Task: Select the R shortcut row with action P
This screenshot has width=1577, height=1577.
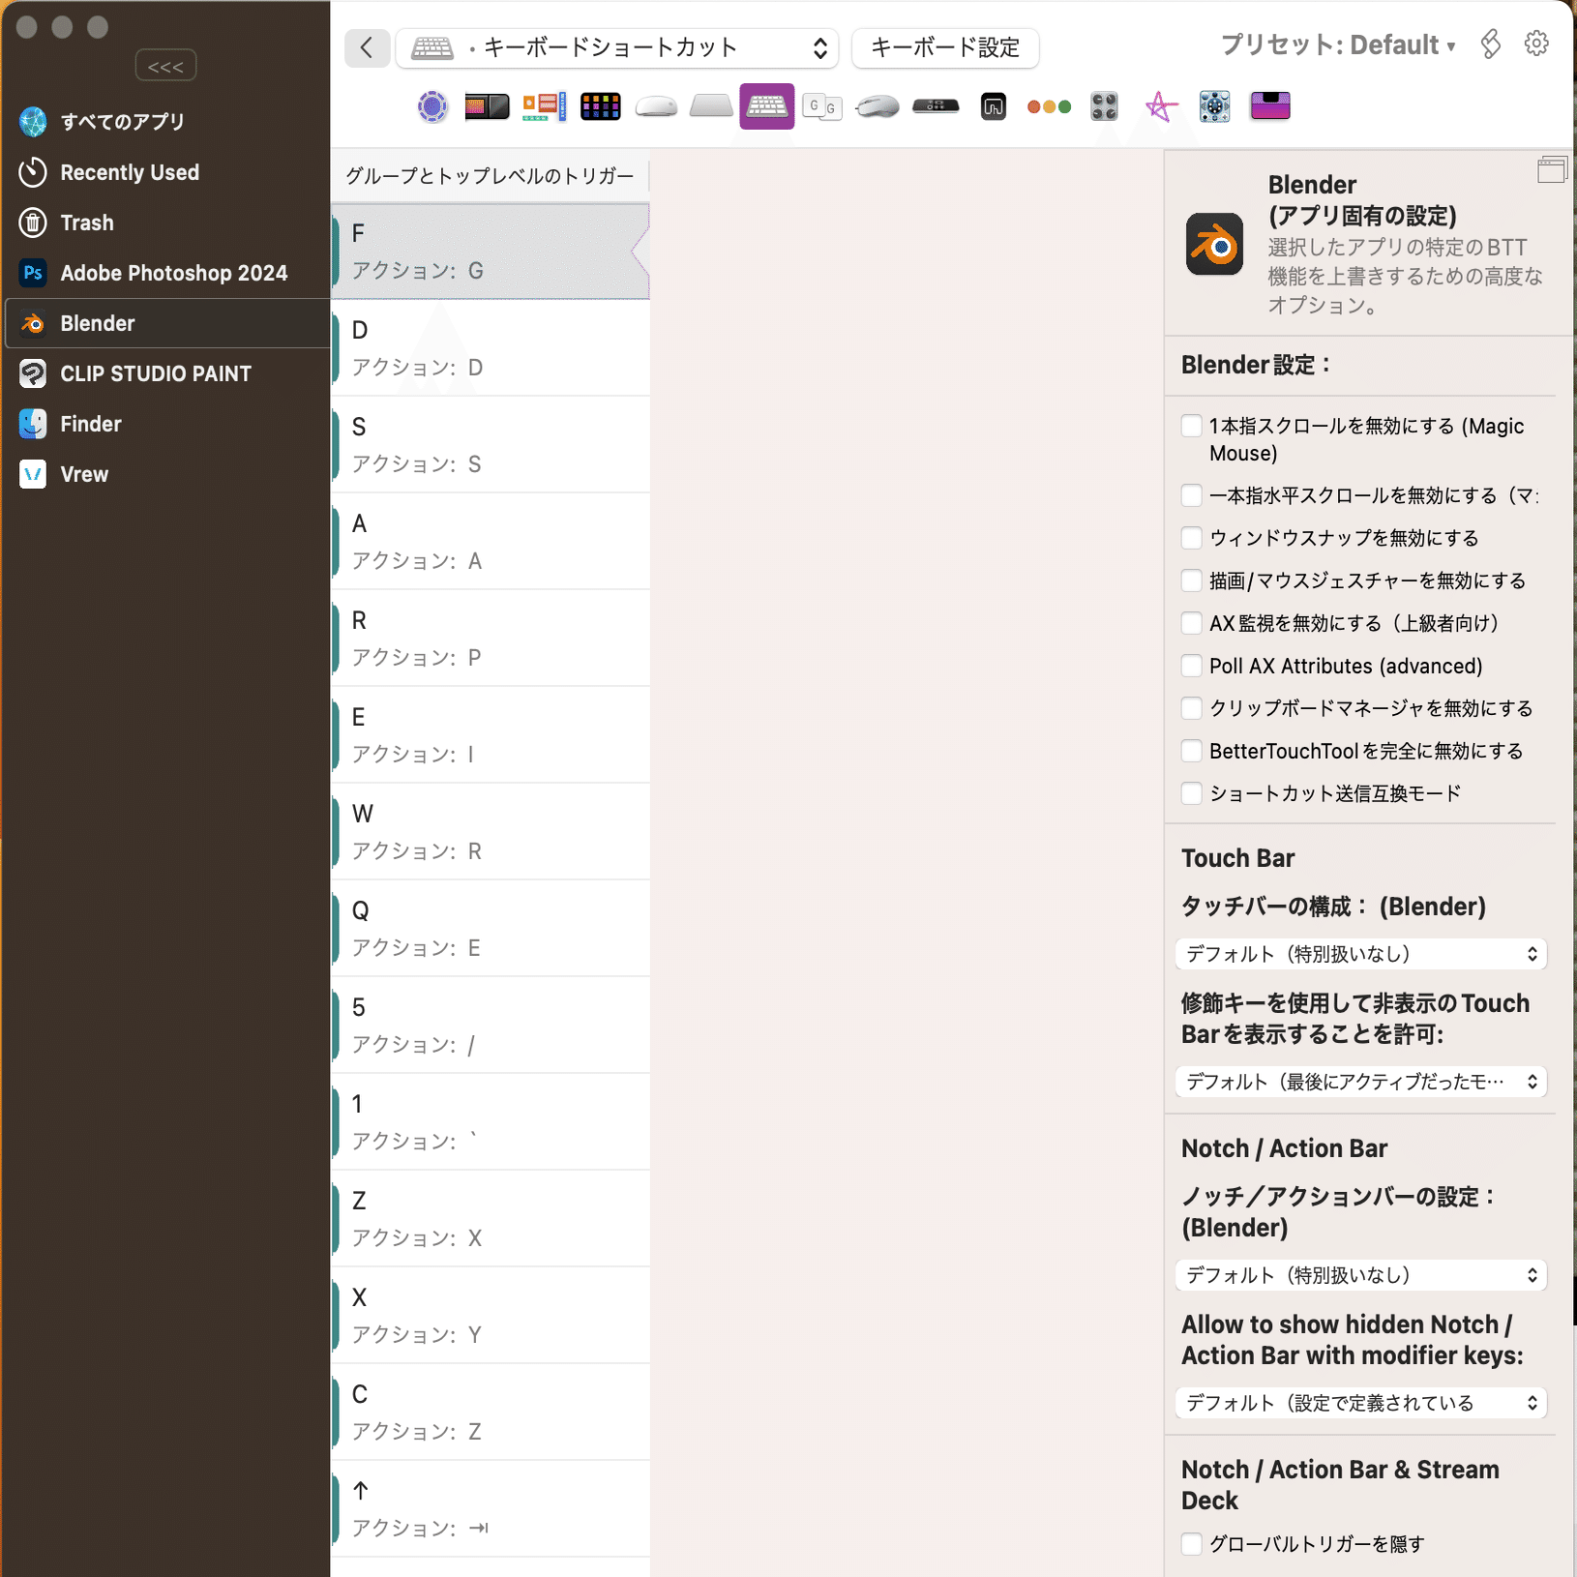Action: click(491, 639)
